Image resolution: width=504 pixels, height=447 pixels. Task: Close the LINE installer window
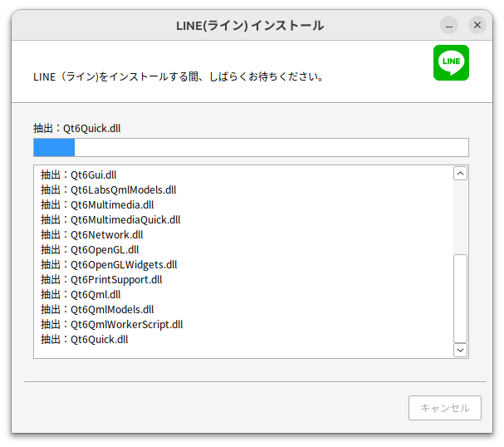tap(477, 25)
